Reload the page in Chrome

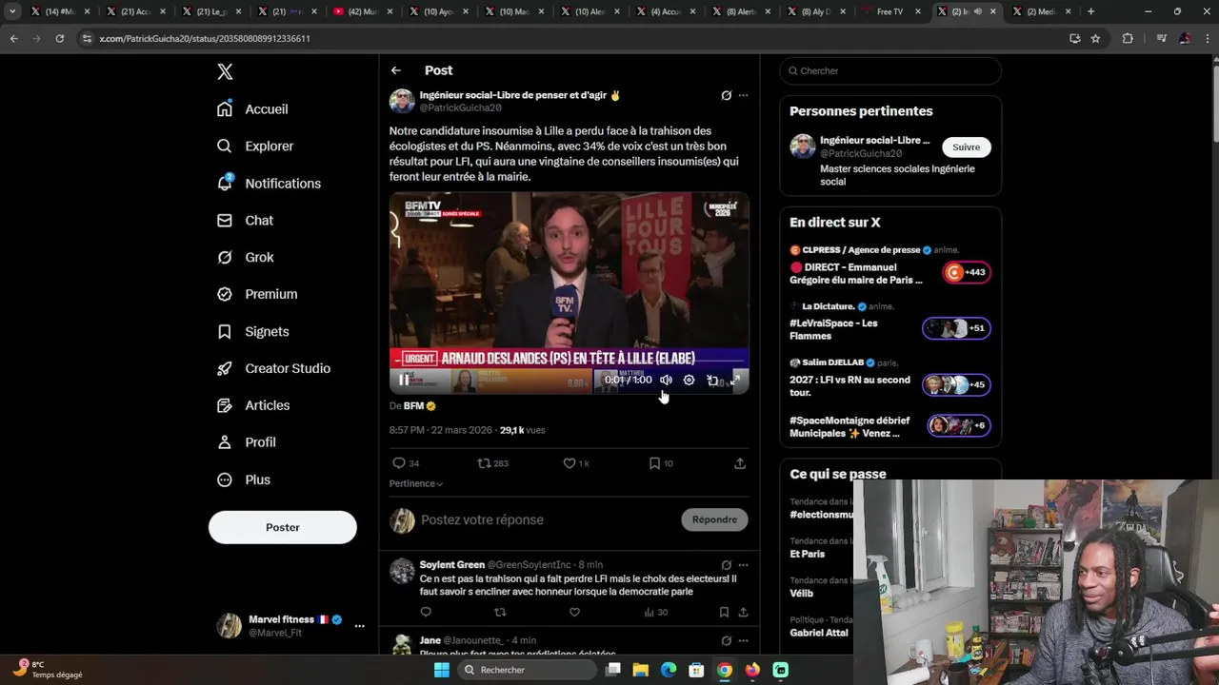point(59,38)
